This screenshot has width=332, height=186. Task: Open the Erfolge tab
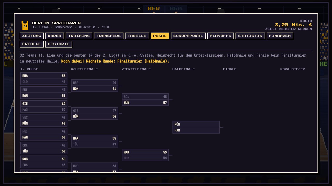[x=32, y=44]
